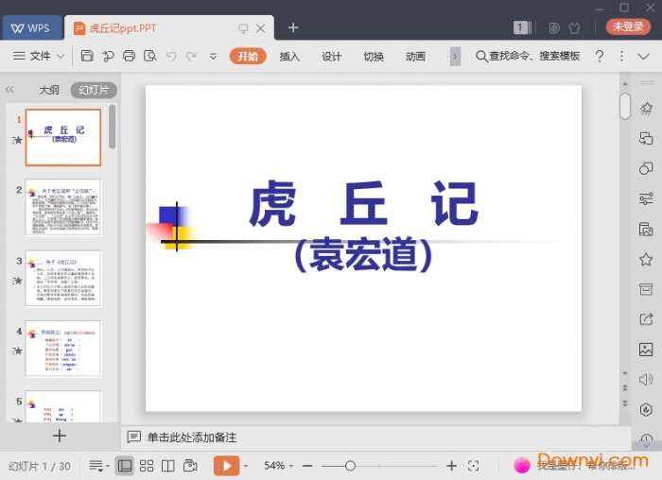Click the 未登录 login button
Image resolution: width=662 pixels, height=480 pixels.
628,27
